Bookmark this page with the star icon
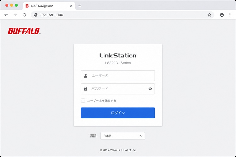The height and width of the screenshot is (157, 236). tap(209, 15)
